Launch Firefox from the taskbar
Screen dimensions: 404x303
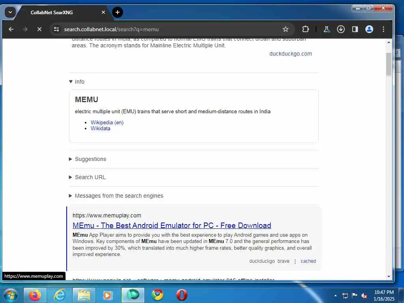35,295
